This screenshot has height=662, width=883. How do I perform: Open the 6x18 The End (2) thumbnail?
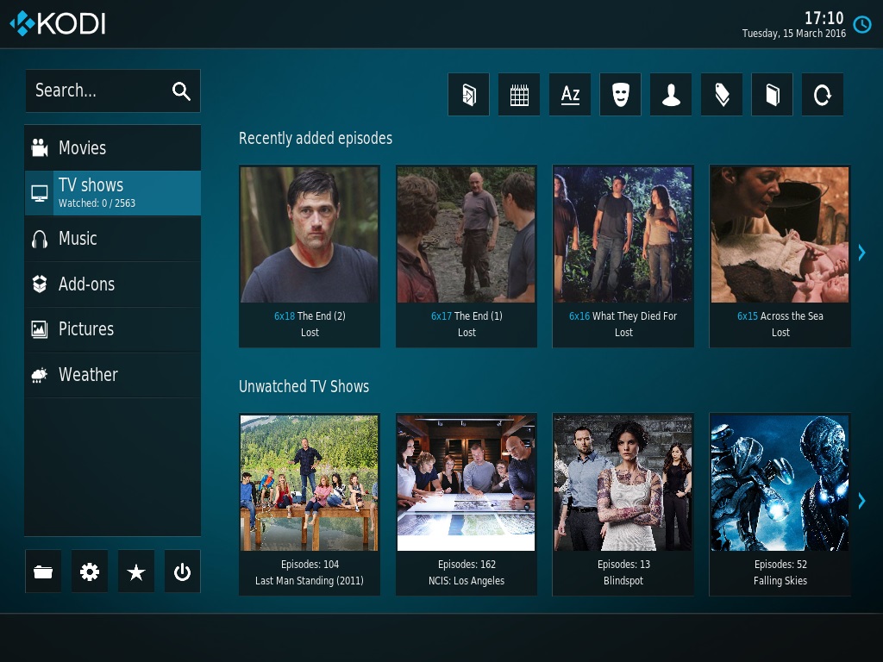pyautogui.click(x=310, y=234)
